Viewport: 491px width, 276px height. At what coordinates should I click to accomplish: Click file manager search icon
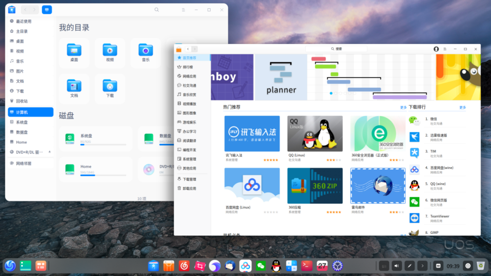coord(157,10)
